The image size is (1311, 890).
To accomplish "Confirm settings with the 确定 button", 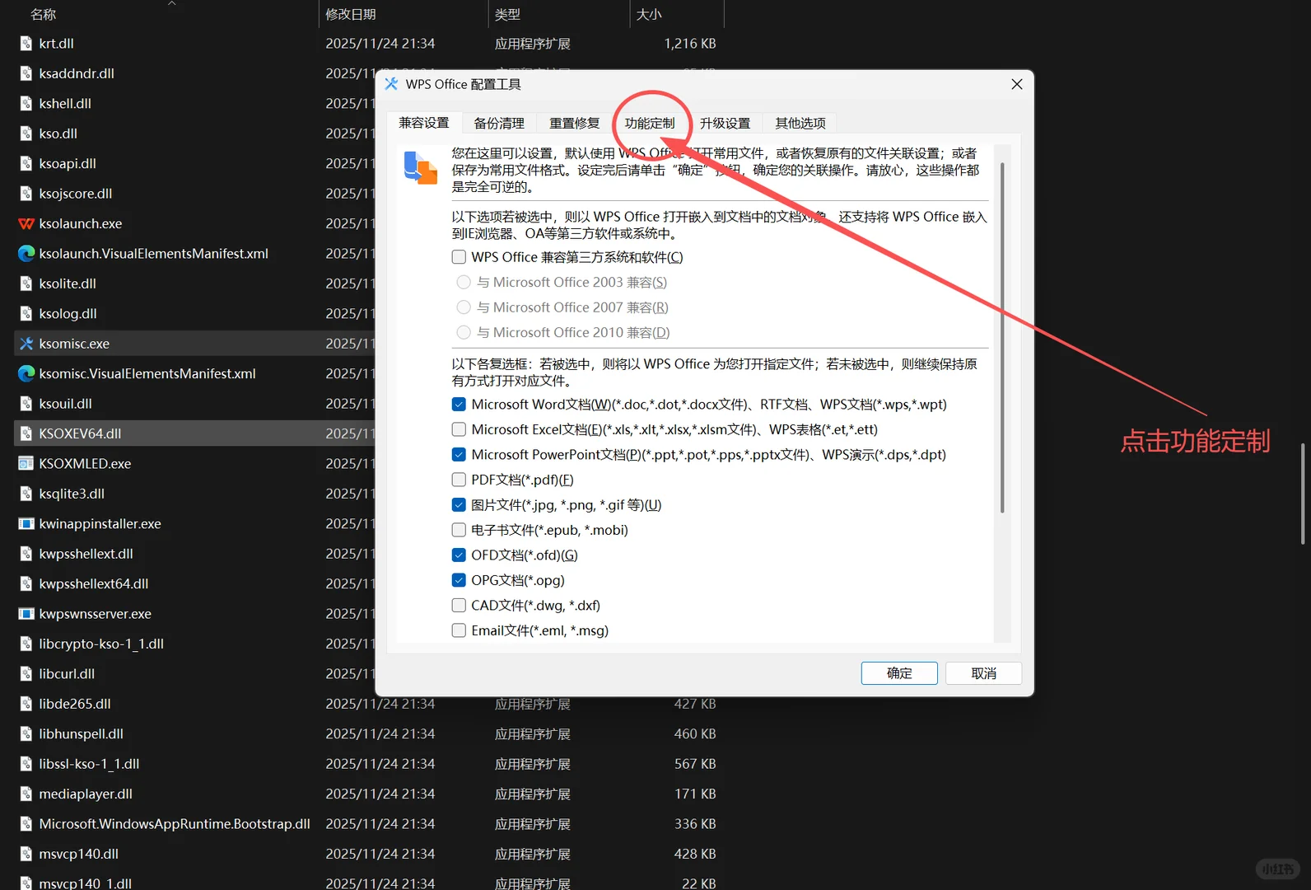I will click(899, 673).
